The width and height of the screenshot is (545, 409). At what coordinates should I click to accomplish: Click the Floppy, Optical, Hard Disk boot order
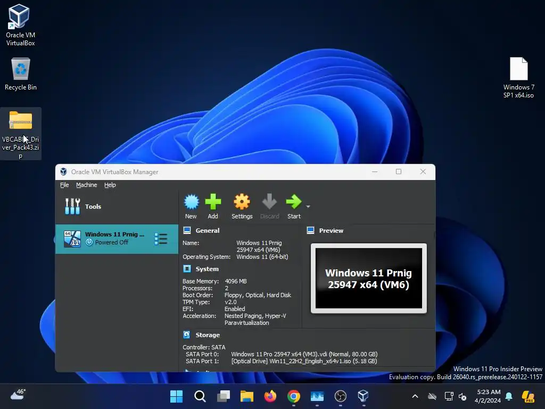[258, 295]
